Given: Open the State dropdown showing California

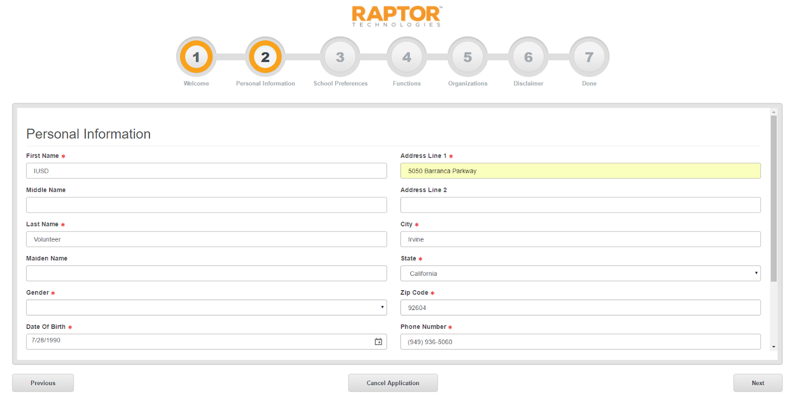Looking at the screenshot, I should (x=580, y=273).
